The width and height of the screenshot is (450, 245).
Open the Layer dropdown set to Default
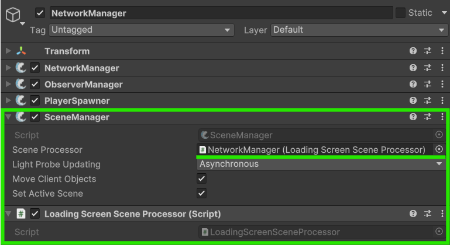359,30
